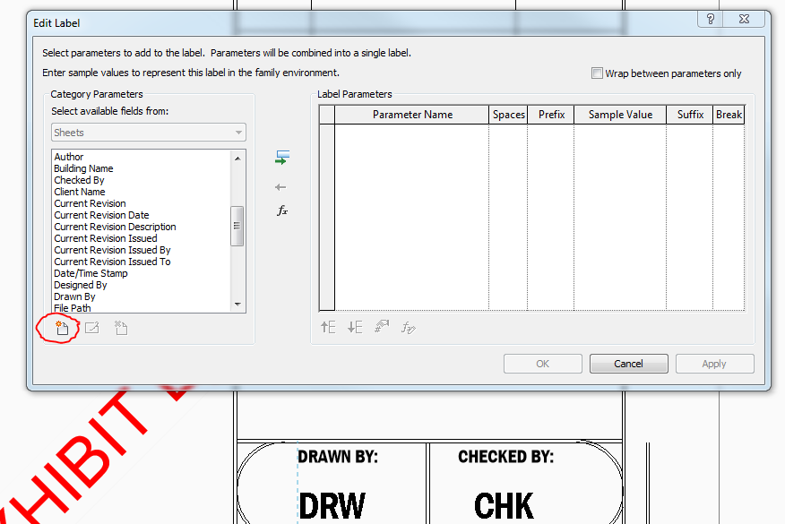Select Author in the parameters list
Image resolution: width=785 pixels, height=524 pixels.
tap(67, 156)
